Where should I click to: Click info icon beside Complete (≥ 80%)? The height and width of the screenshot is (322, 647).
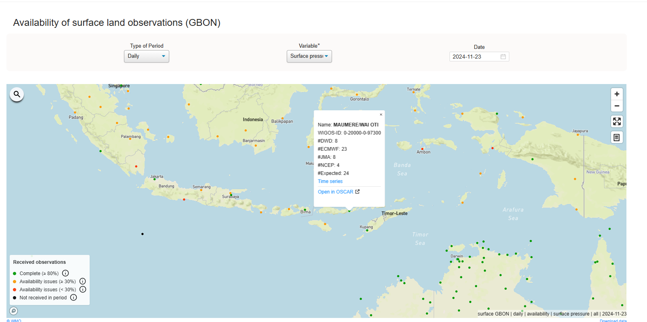click(x=65, y=273)
